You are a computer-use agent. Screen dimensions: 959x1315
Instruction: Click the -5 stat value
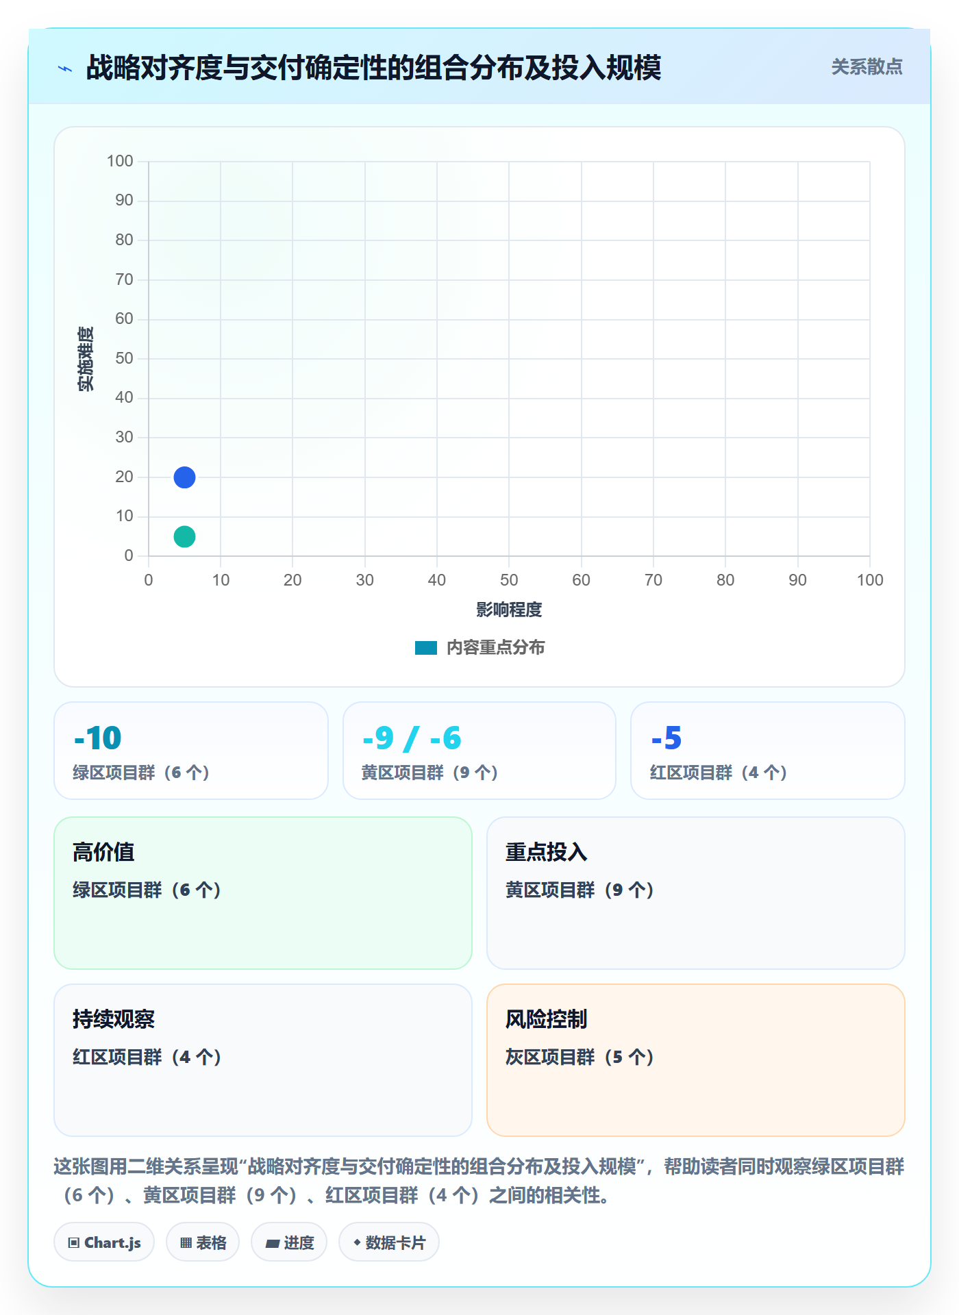click(x=667, y=738)
